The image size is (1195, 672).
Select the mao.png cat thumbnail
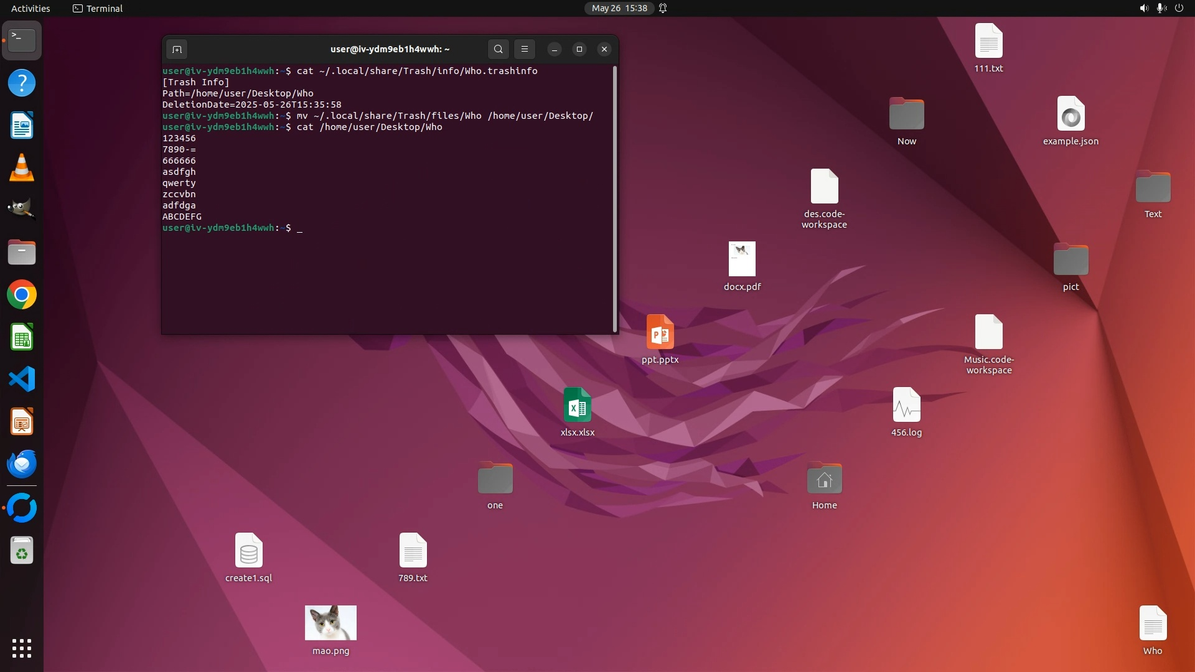pos(330,623)
